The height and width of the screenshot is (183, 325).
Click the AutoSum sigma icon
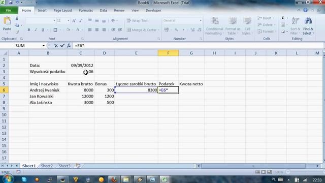(x=283, y=18)
